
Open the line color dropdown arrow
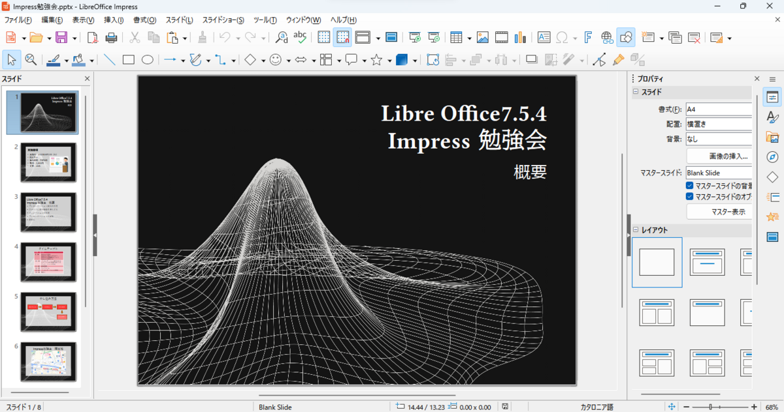[x=65, y=61]
